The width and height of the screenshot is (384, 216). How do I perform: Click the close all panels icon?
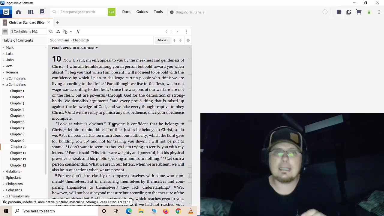tap(349, 12)
